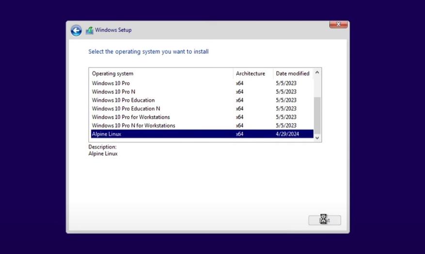Click the x64 architecture cell of Alpine Linux

point(239,134)
